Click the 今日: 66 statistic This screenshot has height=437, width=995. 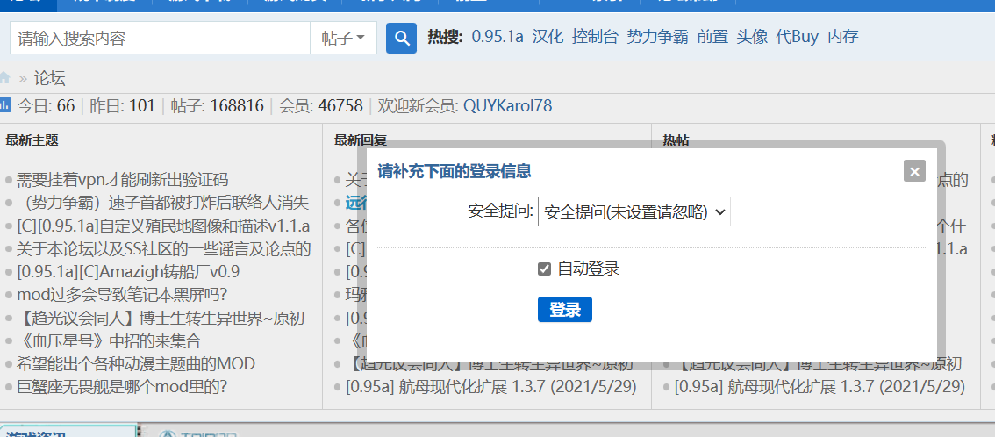click(46, 105)
